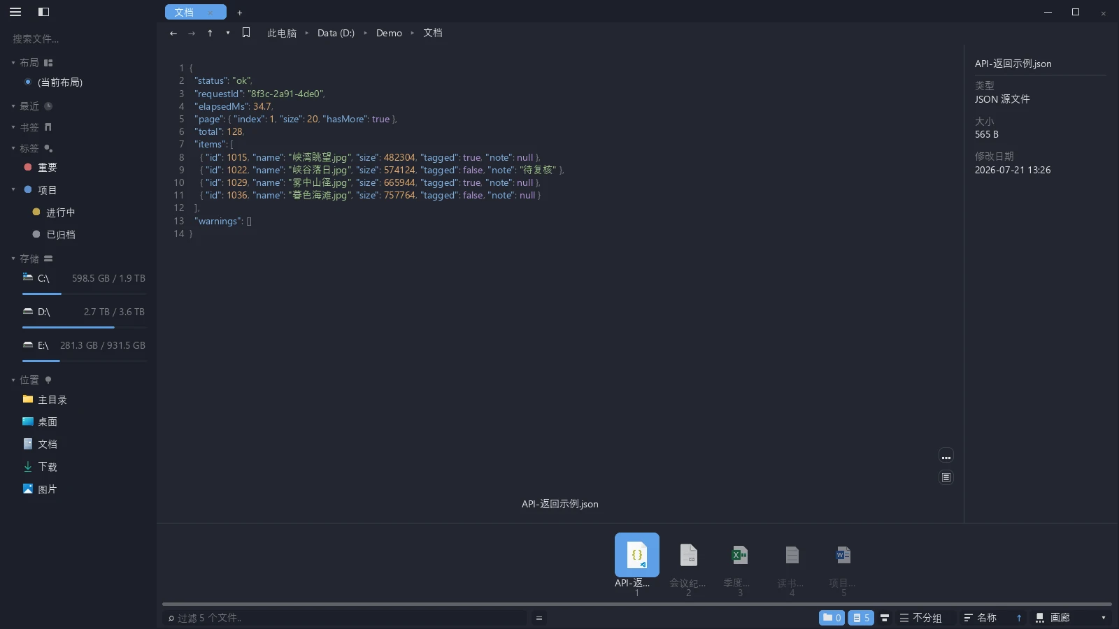Click 文档 in the breadcrumb path
The image size is (1119, 629).
[x=432, y=33]
